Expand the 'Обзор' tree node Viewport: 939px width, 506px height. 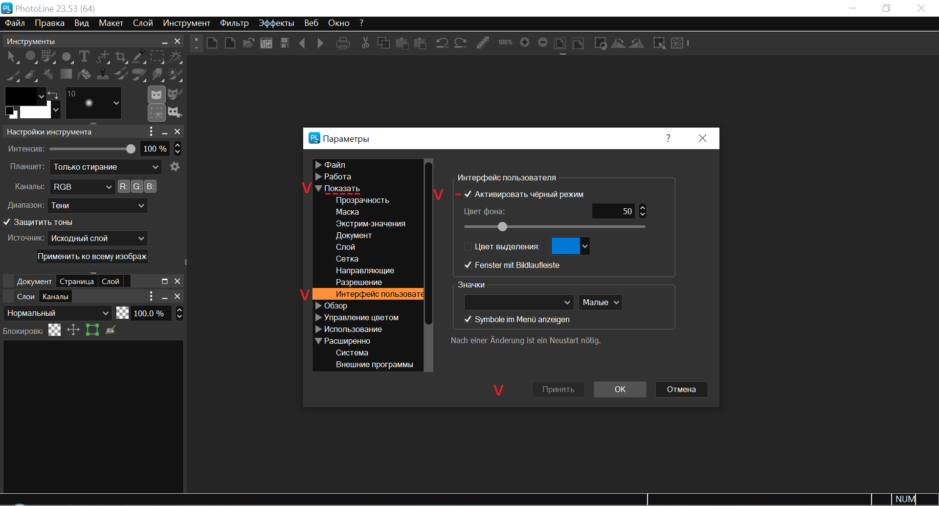click(318, 306)
